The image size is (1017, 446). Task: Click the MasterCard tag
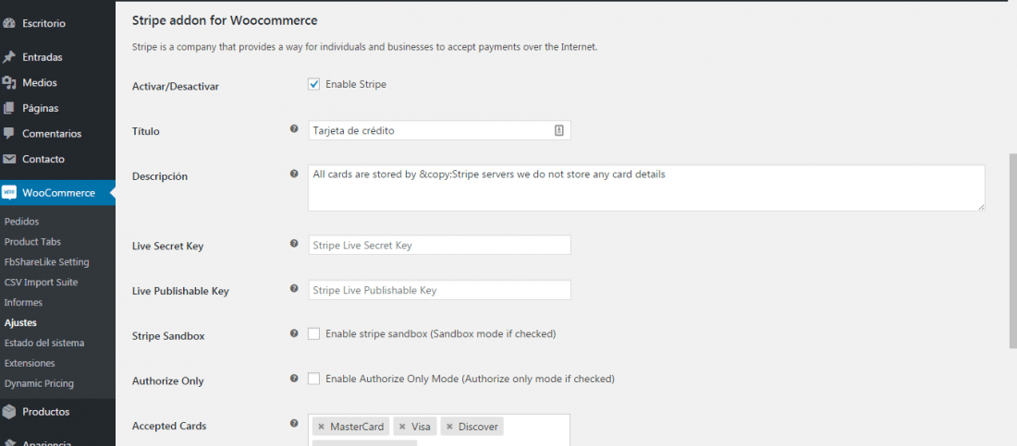pyautogui.click(x=351, y=427)
